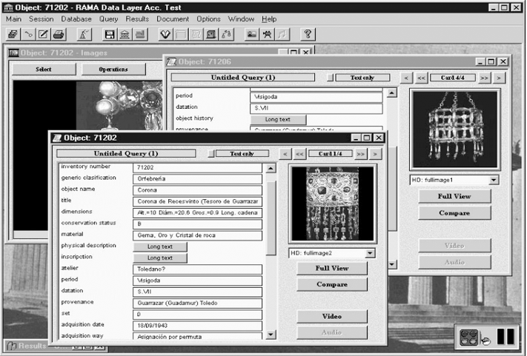This screenshot has height=356, width=527.
Task: Click the four-lights status icon at bottom right
Action: [469, 337]
